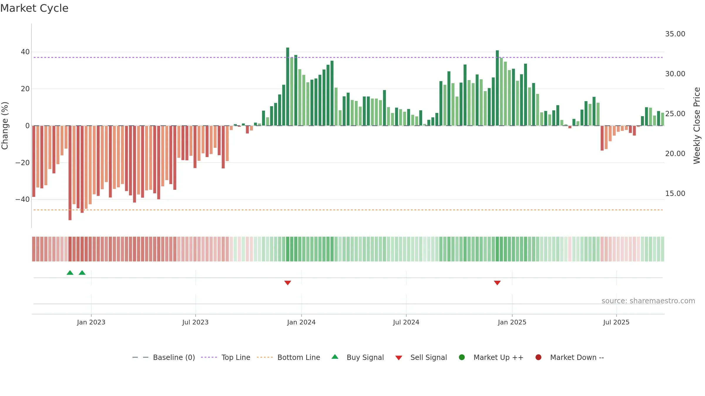Click the −40 change axis tick

tap(23, 199)
